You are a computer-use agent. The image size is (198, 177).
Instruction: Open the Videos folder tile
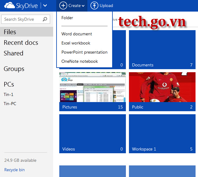point(93,134)
